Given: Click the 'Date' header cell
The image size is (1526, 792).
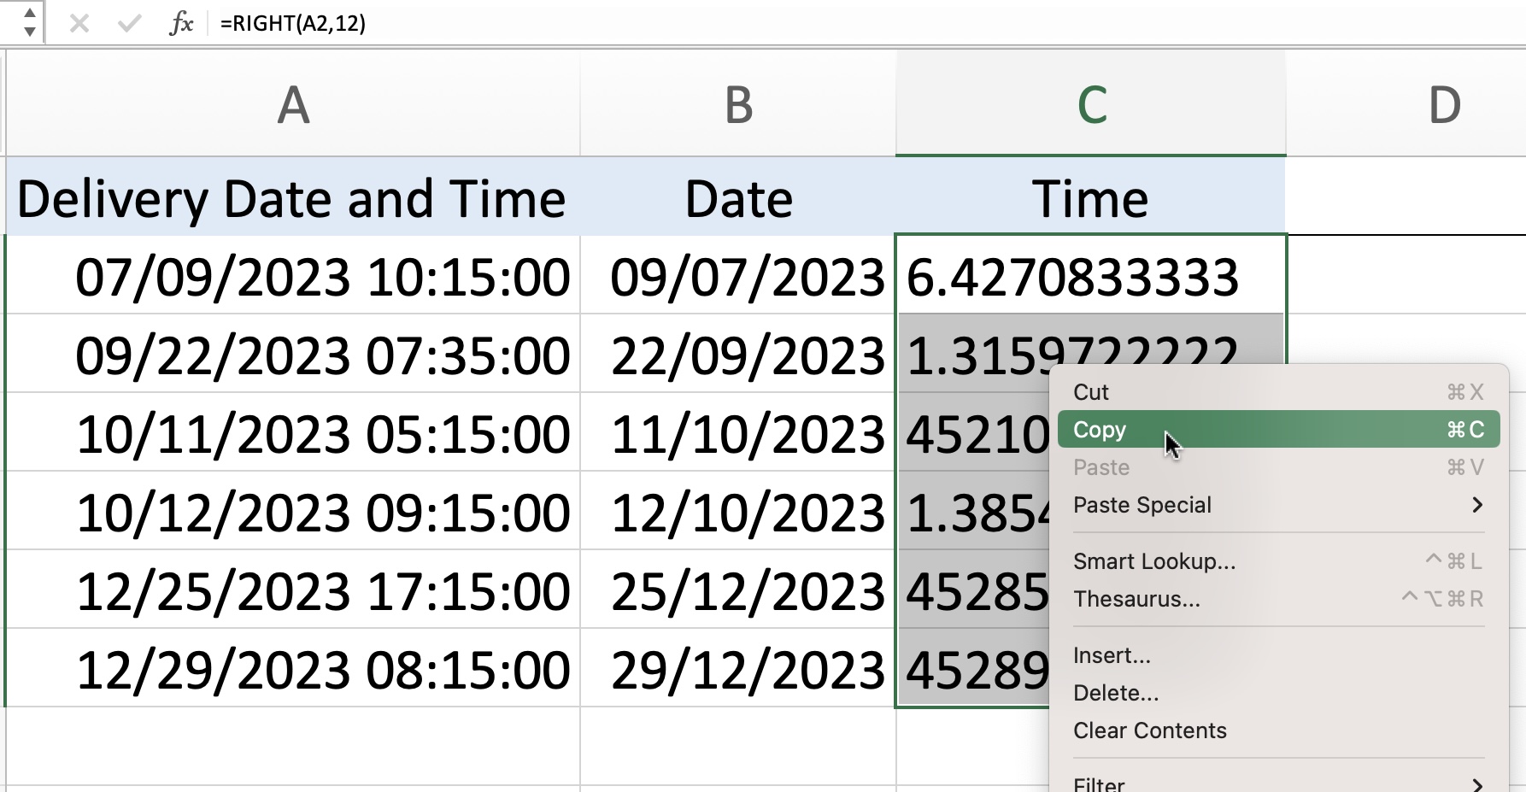Looking at the screenshot, I should coord(738,197).
